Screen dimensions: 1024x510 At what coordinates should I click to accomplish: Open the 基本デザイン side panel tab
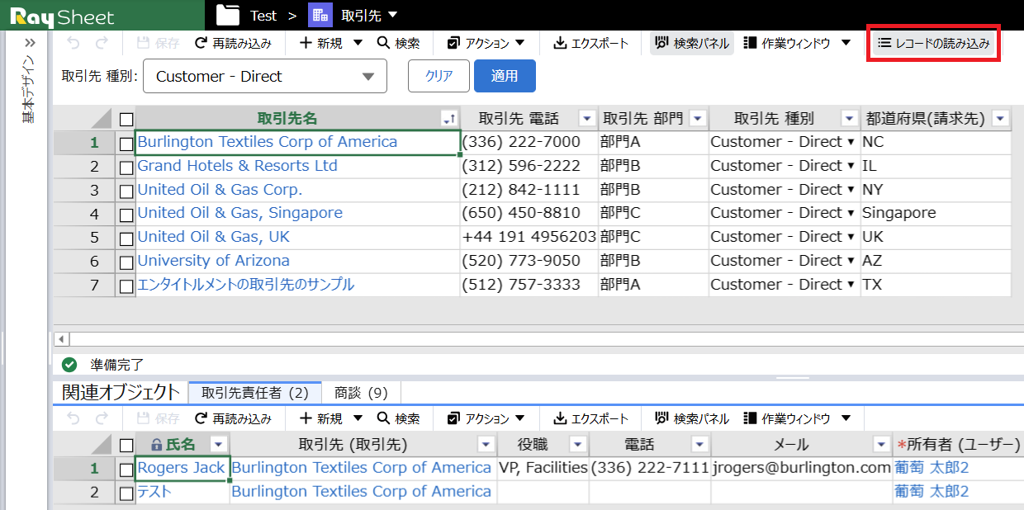pos(29,89)
